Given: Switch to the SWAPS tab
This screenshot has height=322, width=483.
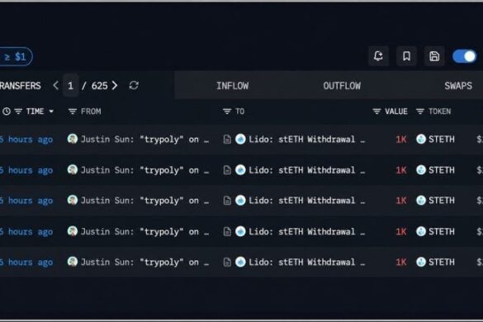Looking at the screenshot, I should click(458, 86).
